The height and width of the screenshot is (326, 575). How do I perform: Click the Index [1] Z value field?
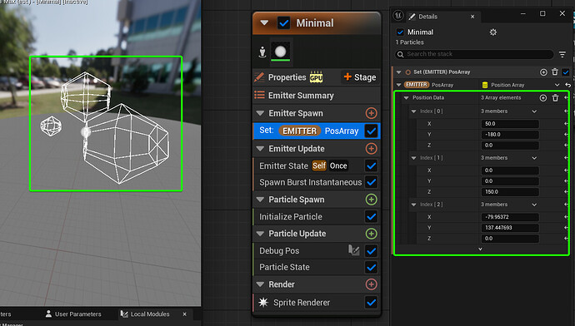(510, 192)
